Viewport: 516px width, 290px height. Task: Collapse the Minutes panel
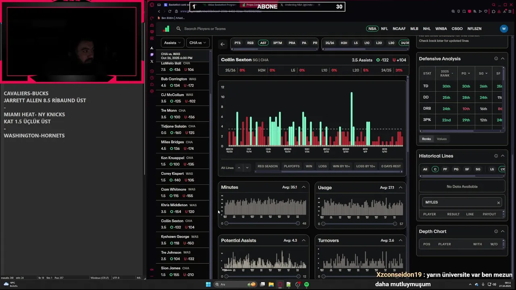click(x=304, y=187)
